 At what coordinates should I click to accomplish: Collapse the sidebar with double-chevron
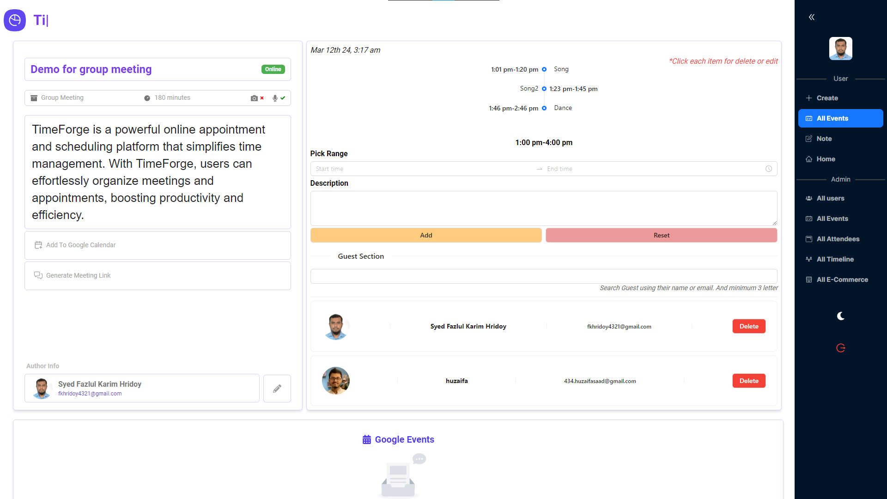[812, 17]
